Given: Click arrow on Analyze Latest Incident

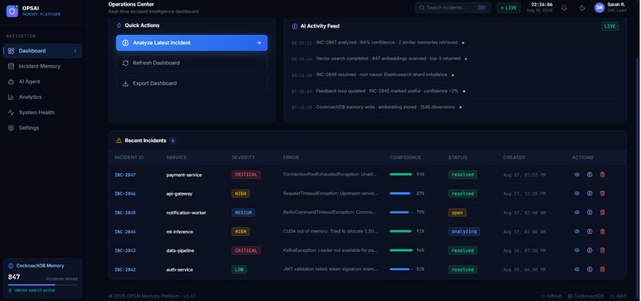Looking at the screenshot, I should coord(258,43).
